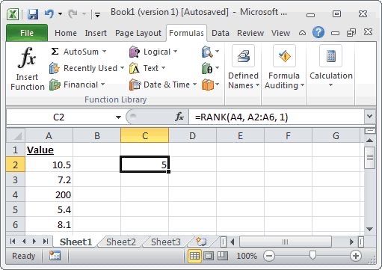Click Select All corner button
Image resolution: width=382 pixels, height=270 pixels.
coord(16,135)
